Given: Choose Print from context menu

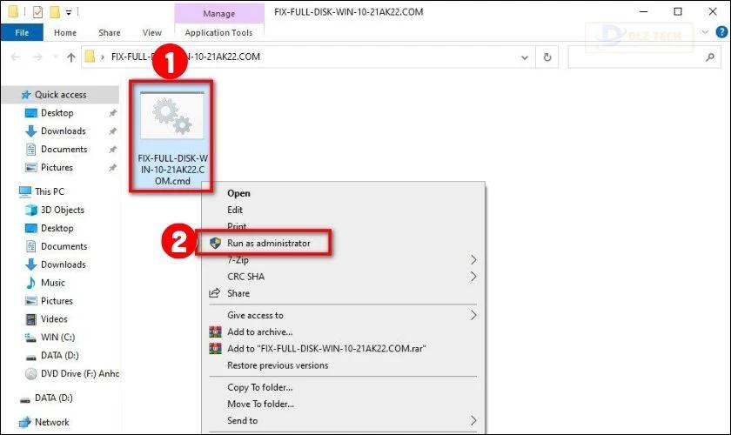Looking at the screenshot, I should tap(237, 226).
